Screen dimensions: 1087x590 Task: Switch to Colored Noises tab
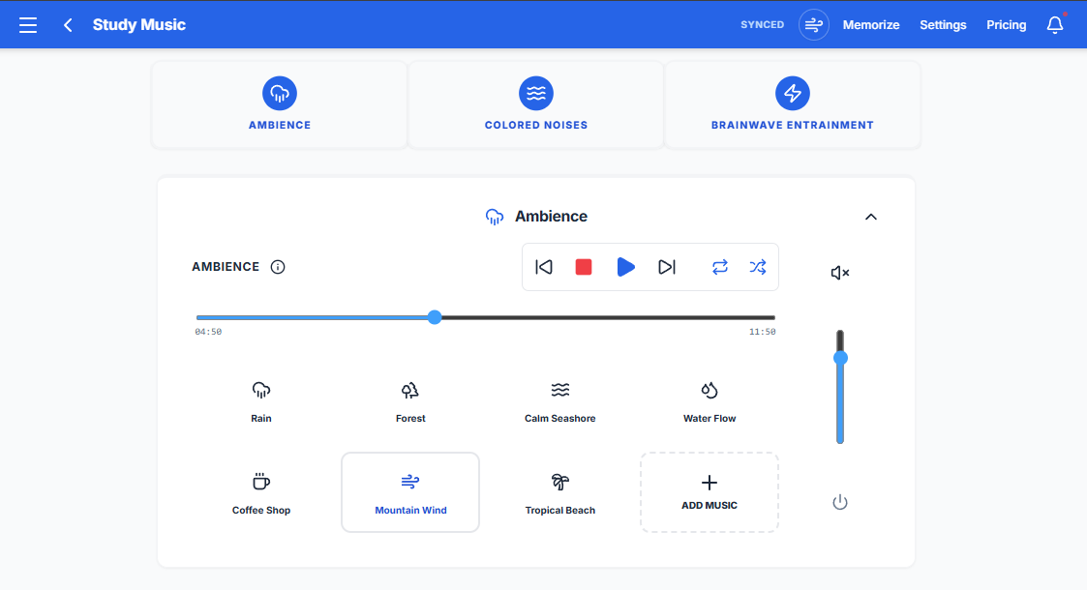[x=535, y=103]
